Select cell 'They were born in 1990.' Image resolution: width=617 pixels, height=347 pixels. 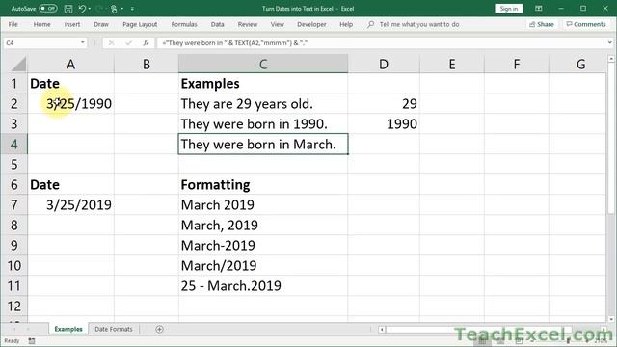[263, 124]
